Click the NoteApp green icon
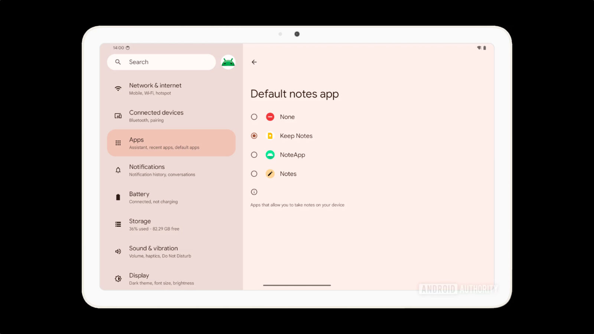 [270, 154]
